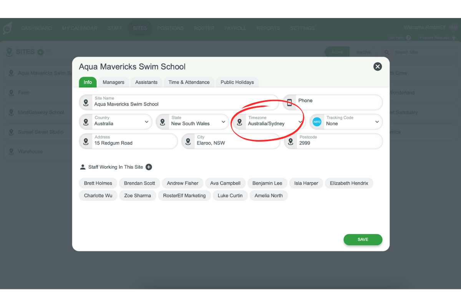461x307 pixels.
Task: Open the Country dropdown showing Australia
Action: point(146,122)
